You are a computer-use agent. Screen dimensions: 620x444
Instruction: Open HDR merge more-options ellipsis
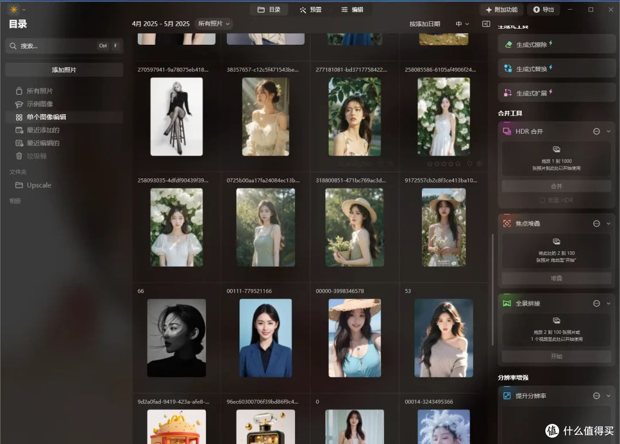click(596, 131)
